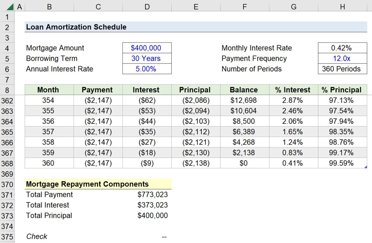Select column header D

147,6
